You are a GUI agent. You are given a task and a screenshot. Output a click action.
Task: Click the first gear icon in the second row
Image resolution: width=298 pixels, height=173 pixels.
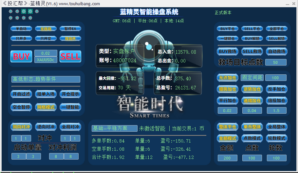pos(10,18)
